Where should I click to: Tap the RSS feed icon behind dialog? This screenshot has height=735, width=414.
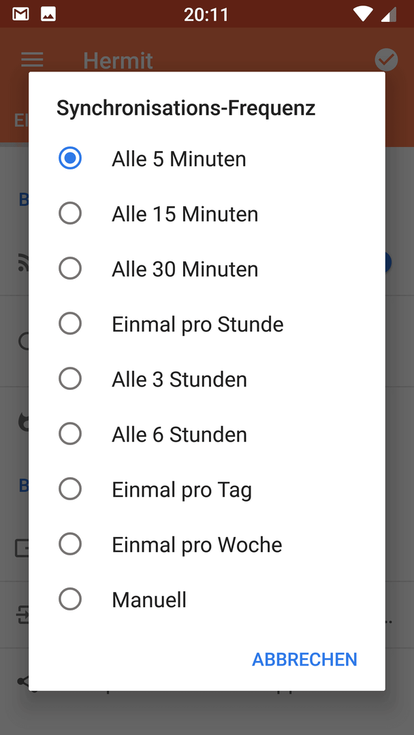23,264
